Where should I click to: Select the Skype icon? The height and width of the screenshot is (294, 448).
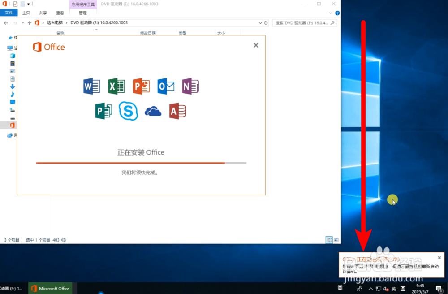(128, 111)
